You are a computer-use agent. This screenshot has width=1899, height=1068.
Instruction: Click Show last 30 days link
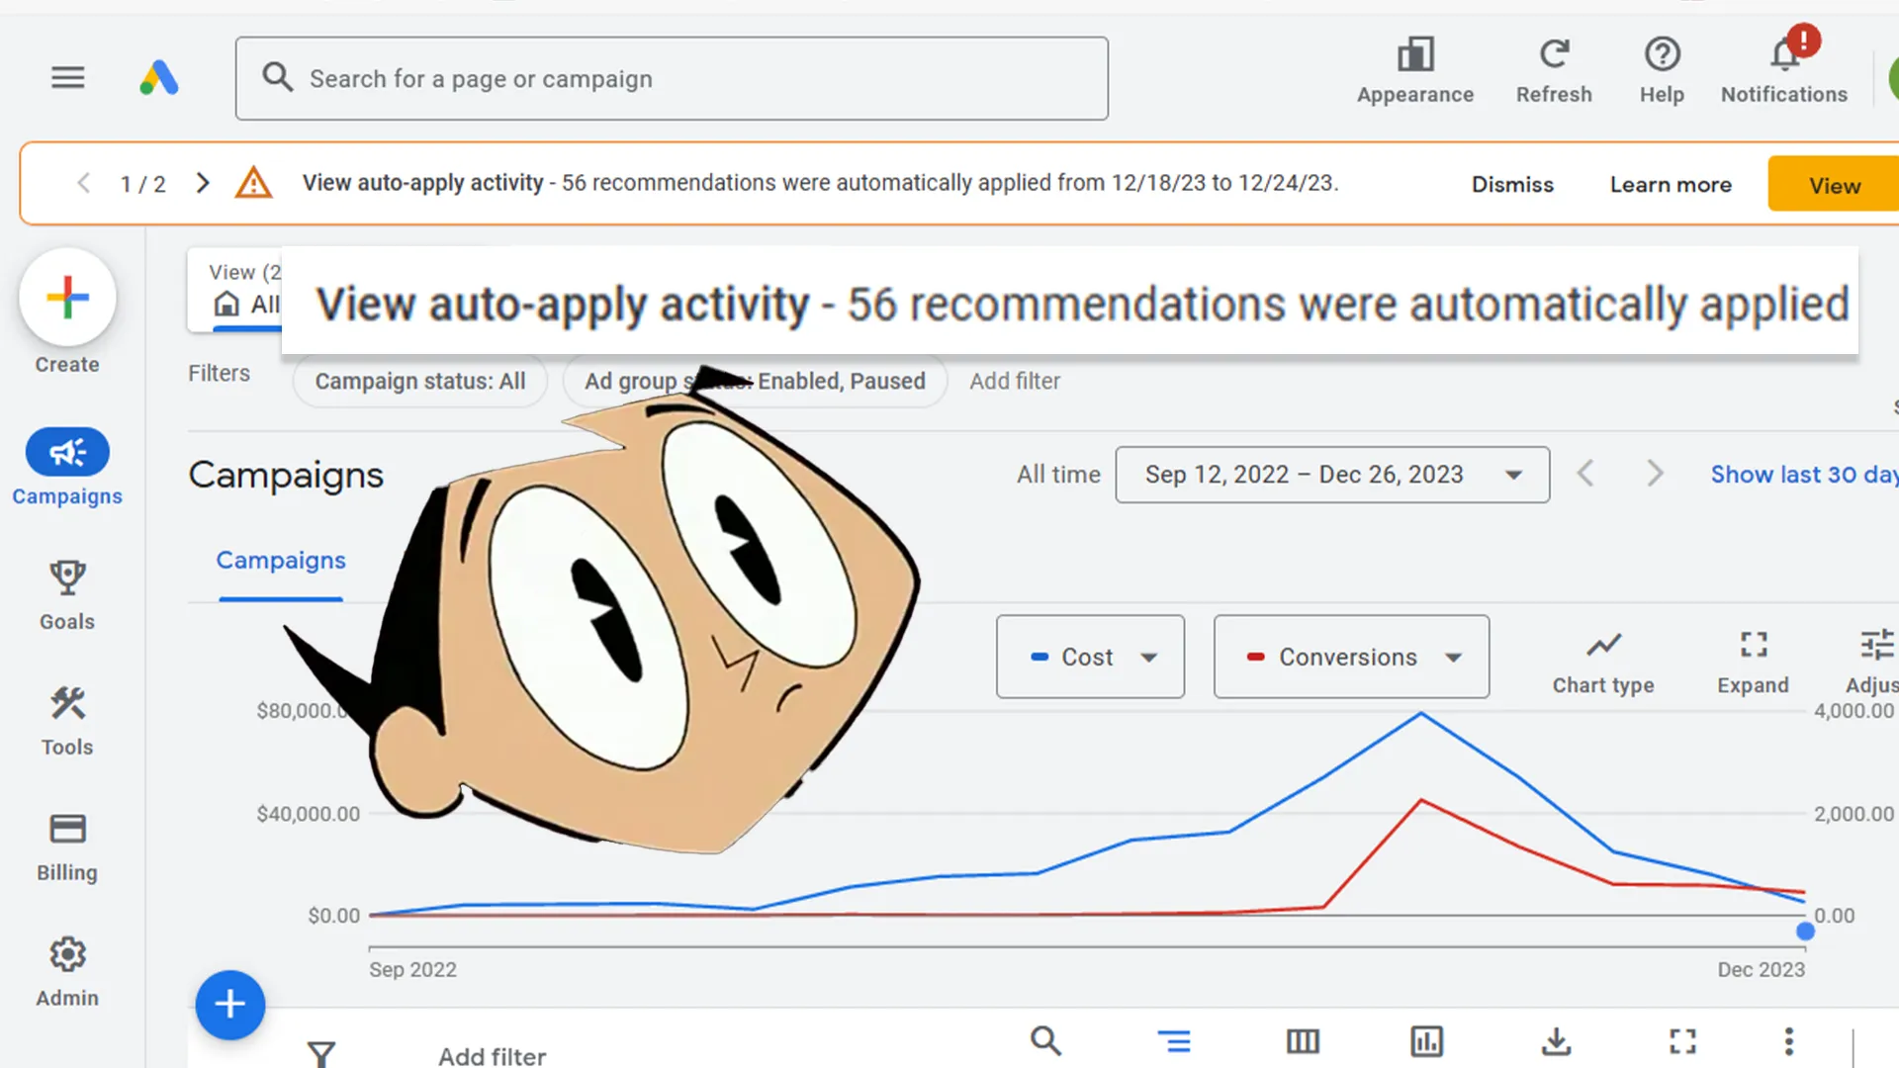(x=1804, y=475)
